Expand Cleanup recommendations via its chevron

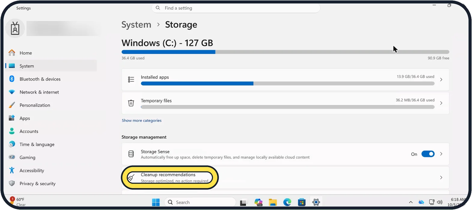pyautogui.click(x=441, y=177)
